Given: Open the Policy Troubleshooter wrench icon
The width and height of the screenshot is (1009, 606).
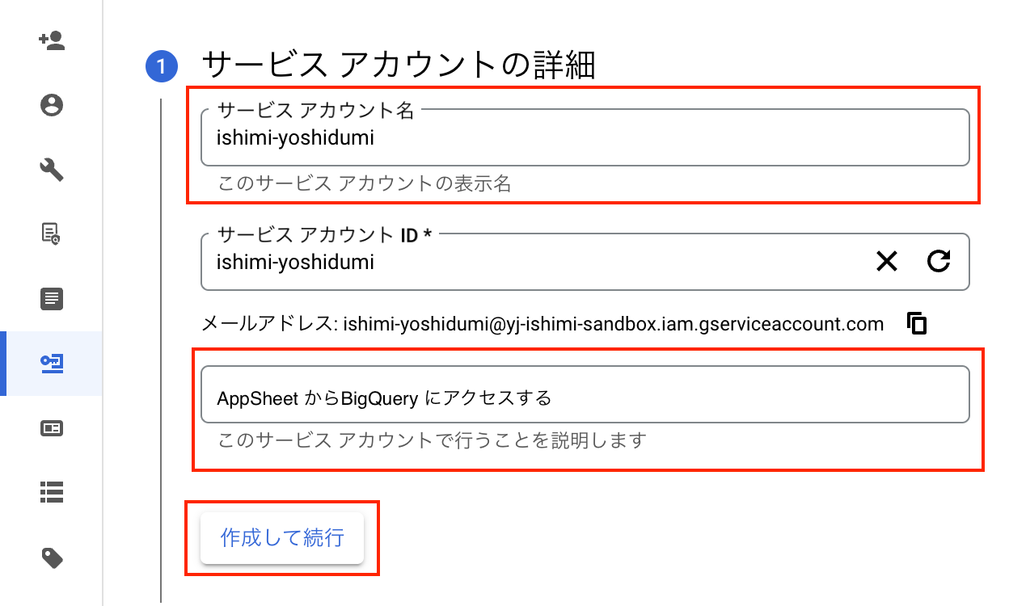Looking at the screenshot, I should [52, 170].
